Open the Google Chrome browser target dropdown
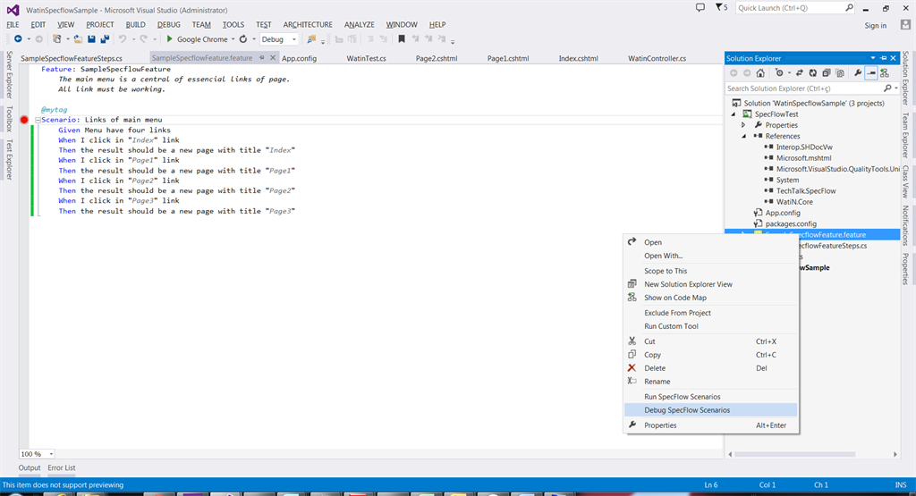The height and width of the screenshot is (496, 916). click(233, 39)
